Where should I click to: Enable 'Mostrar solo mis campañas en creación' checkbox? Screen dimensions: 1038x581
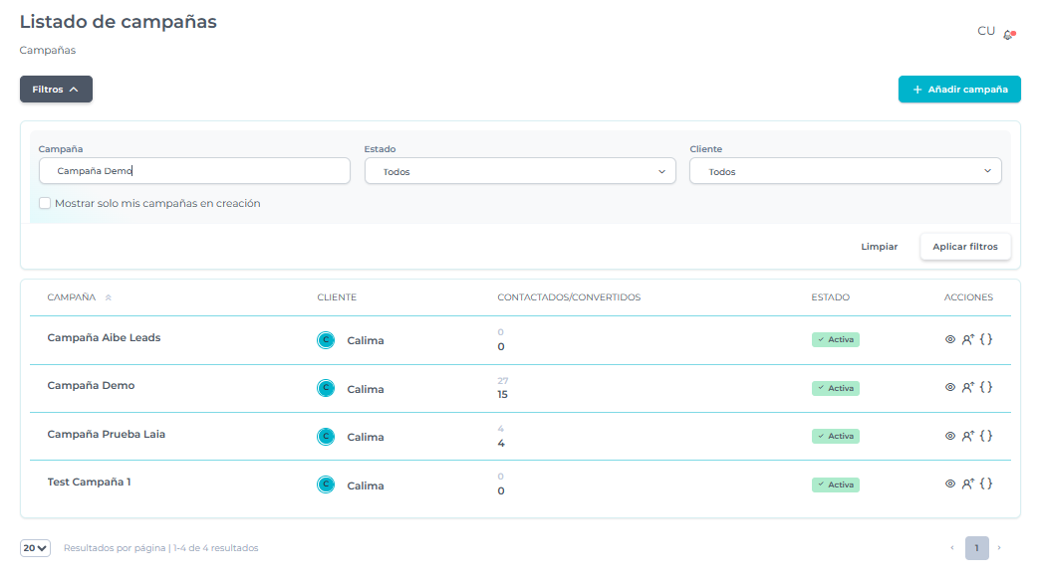point(45,204)
